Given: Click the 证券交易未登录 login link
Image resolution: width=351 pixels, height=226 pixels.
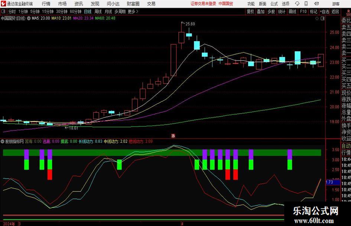Looking at the screenshot, I should pyautogui.click(x=203, y=4).
